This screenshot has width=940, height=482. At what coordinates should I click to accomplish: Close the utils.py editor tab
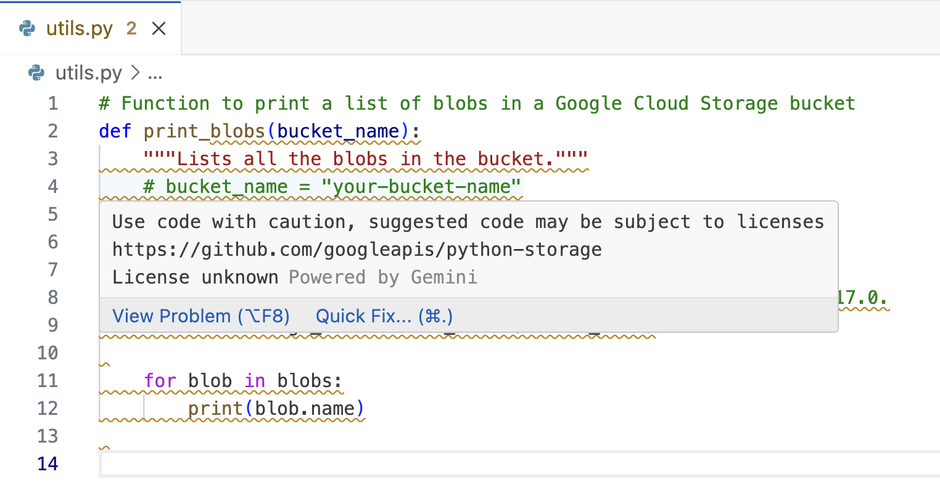pyautogui.click(x=159, y=28)
